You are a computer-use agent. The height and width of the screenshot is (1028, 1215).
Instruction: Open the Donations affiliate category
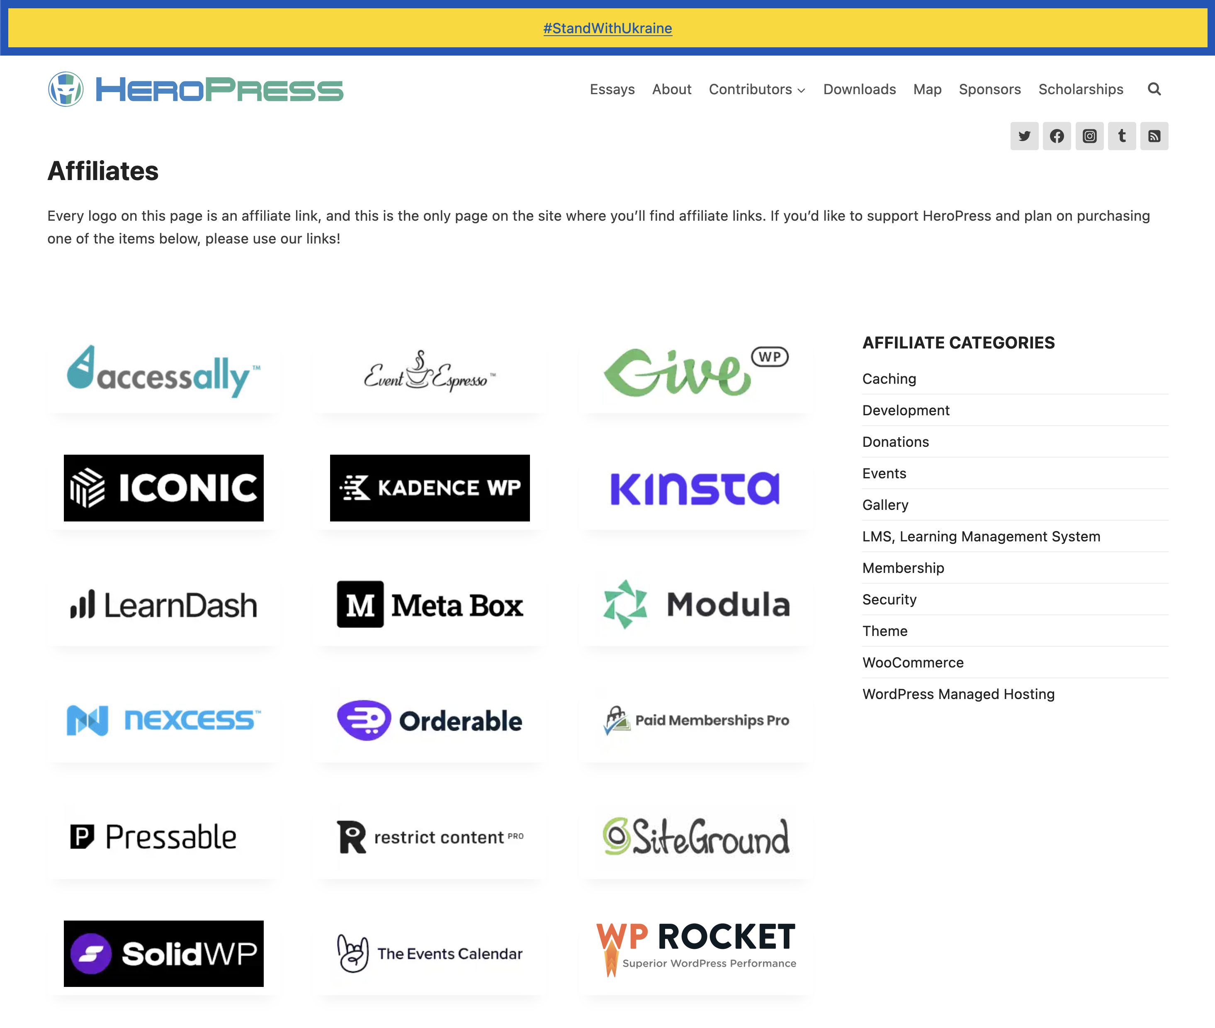[895, 442]
